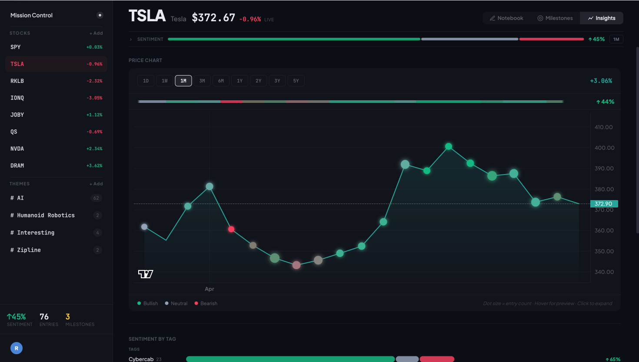Select the 3M chart range

coord(202,81)
